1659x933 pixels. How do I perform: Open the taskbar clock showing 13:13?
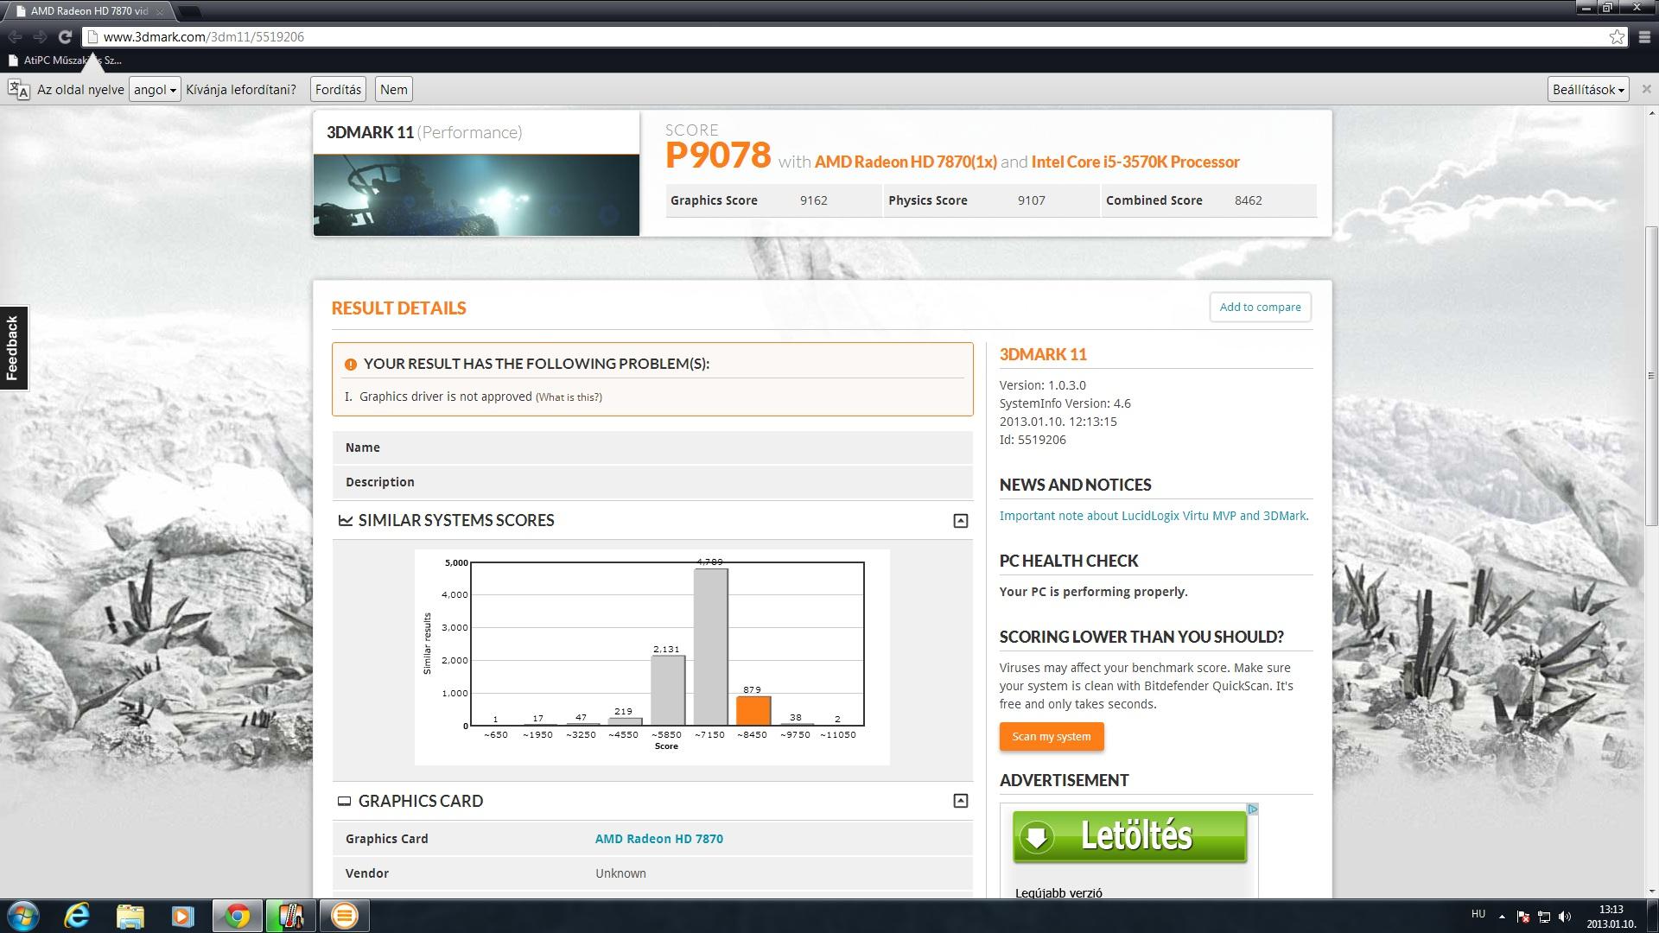1611,917
